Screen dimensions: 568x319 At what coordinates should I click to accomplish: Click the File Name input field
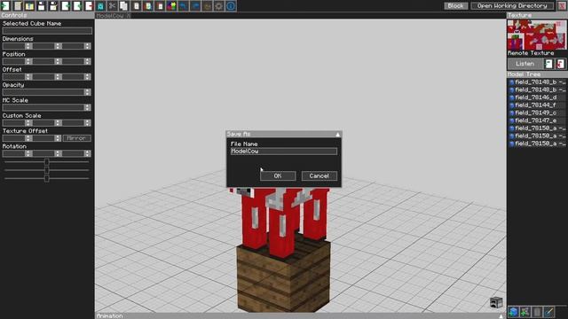point(284,152)
